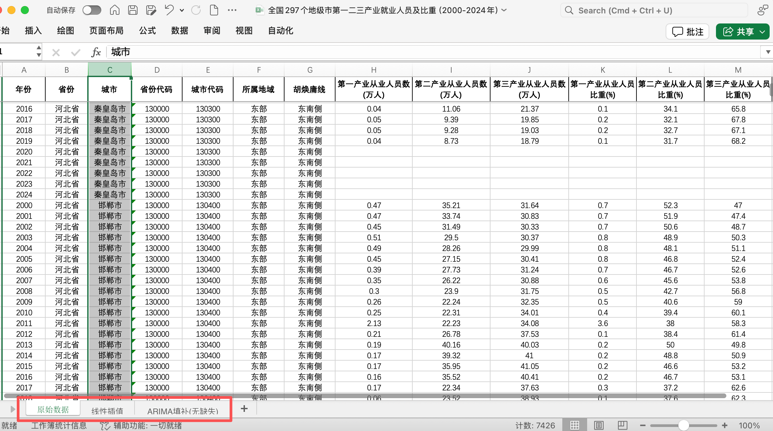Open the 数据 ribbon tab
Image resolution: width=773 pixels, height=431 pixels.
[179, 31]
